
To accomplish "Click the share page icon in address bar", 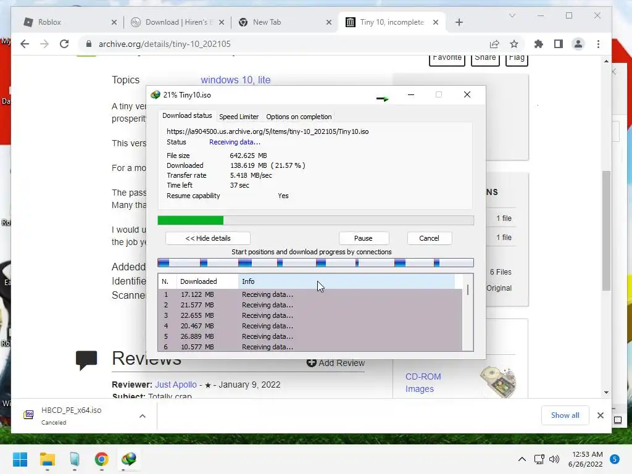I will (x=494, y=44).
